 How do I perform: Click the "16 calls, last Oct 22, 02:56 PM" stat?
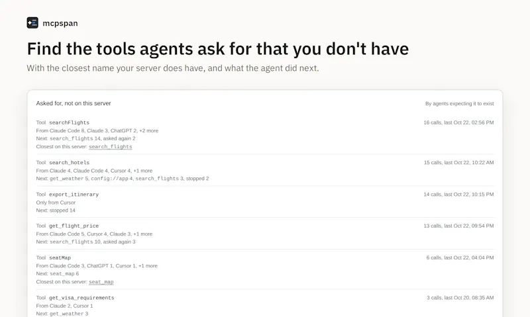(458, 122)
